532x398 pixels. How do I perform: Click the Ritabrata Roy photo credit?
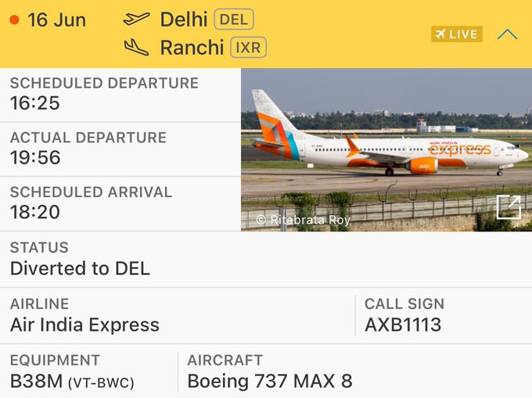click(x=304, y=220)
